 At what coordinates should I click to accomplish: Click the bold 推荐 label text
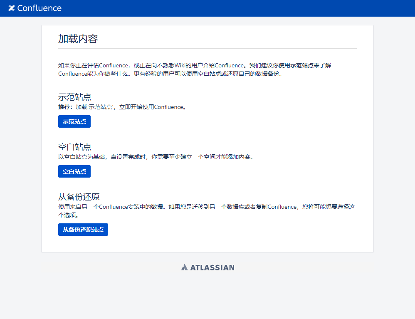coord(65,107)
